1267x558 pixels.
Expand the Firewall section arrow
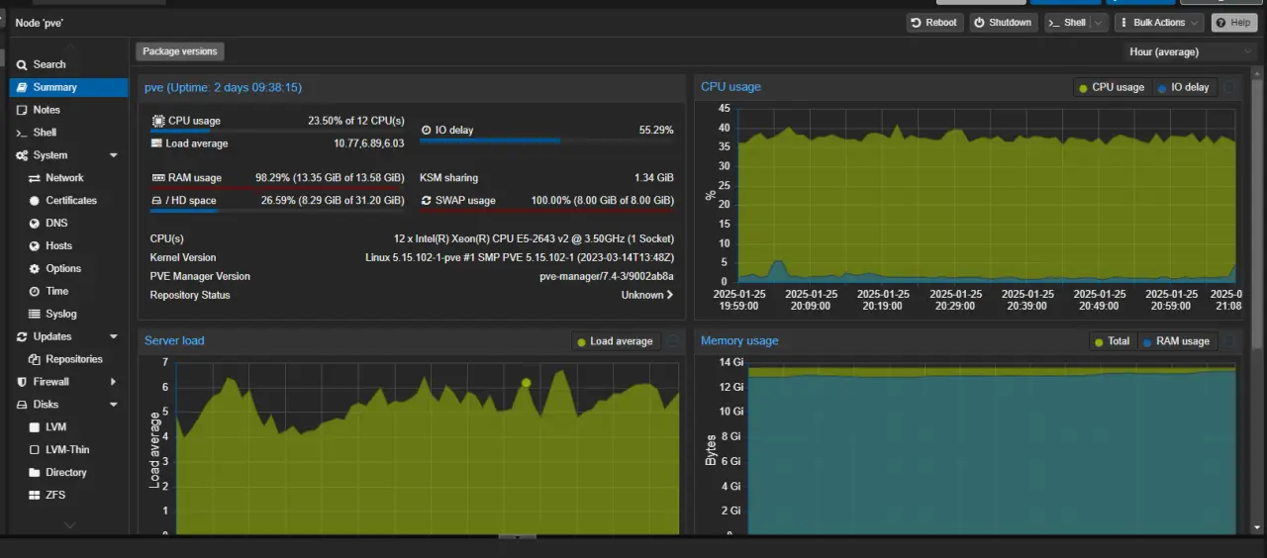coord(113,382)
